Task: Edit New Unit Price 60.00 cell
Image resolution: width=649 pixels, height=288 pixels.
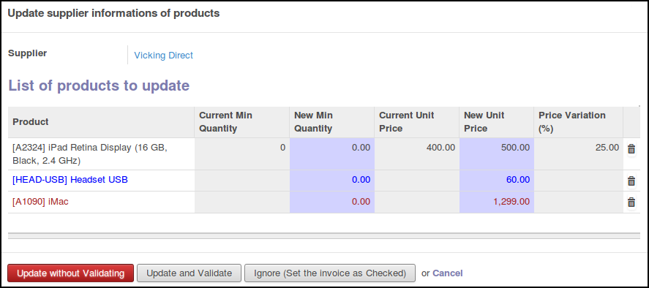Action: (x=497, y=181)
